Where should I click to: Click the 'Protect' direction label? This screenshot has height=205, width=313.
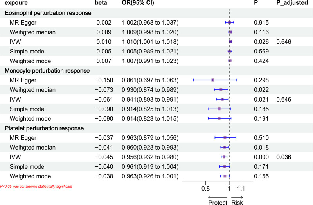(x=218, y=202)
